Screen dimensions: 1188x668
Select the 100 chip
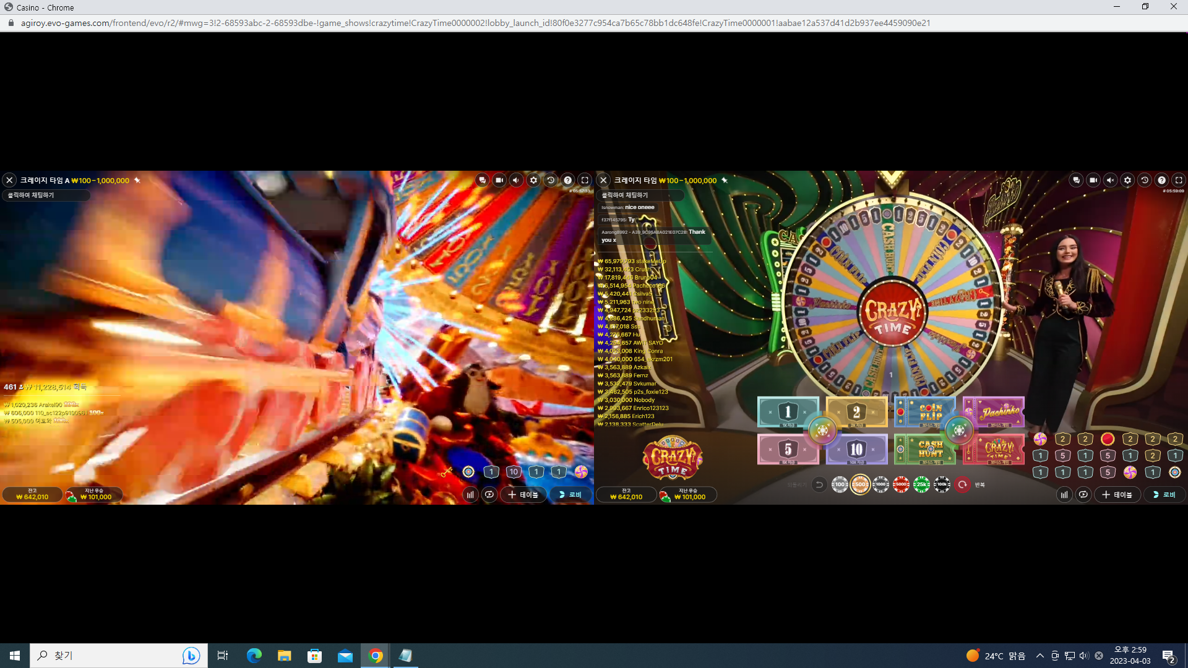[840, 485]
